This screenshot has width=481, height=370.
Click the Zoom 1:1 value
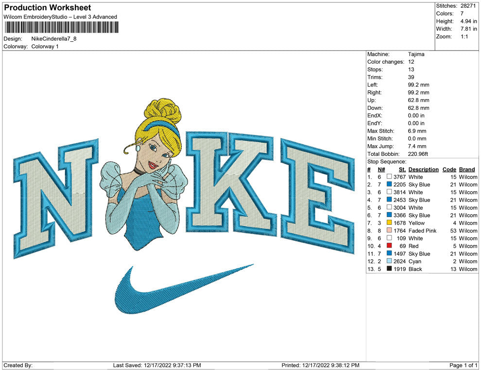coord(464,37)
